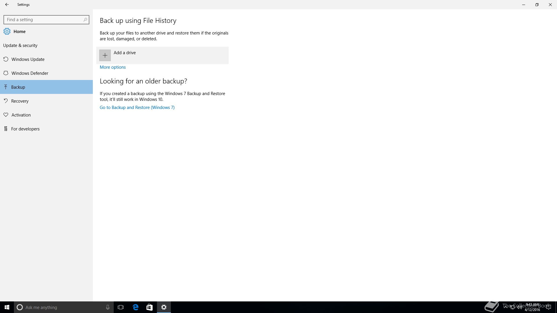Image resolution: width=557 pixels, height=313 pixels.
Task: Click the Cortana circle icon
Action: coord(20,307)
